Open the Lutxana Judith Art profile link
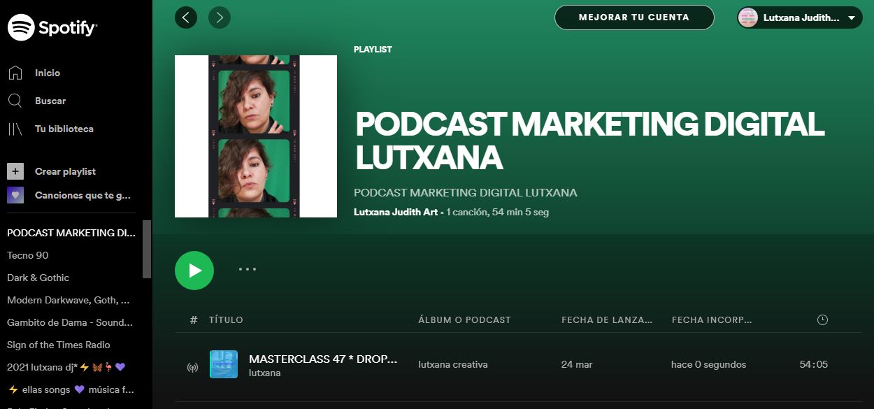Viewport: 874px width, 409px height. pyautogui.click(x=396, y=212)
